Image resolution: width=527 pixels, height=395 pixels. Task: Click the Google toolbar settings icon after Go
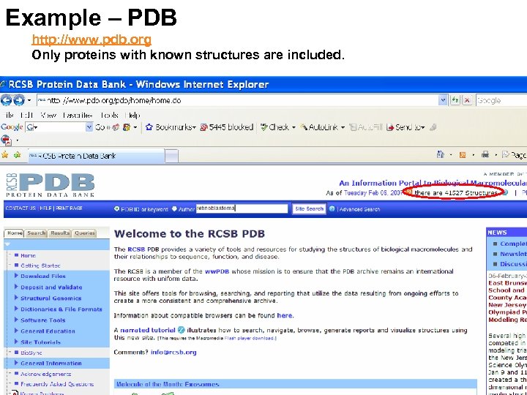[x=127, y=127]
